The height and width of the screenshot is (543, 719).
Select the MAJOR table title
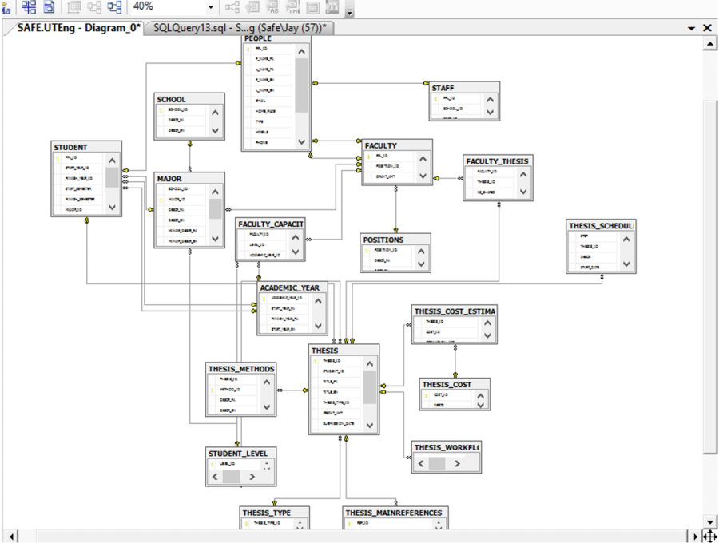click(x=169, y=179)
